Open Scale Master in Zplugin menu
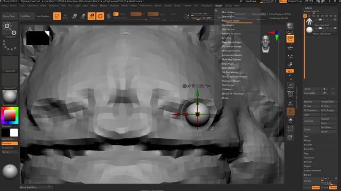 [x=229, y=68]
